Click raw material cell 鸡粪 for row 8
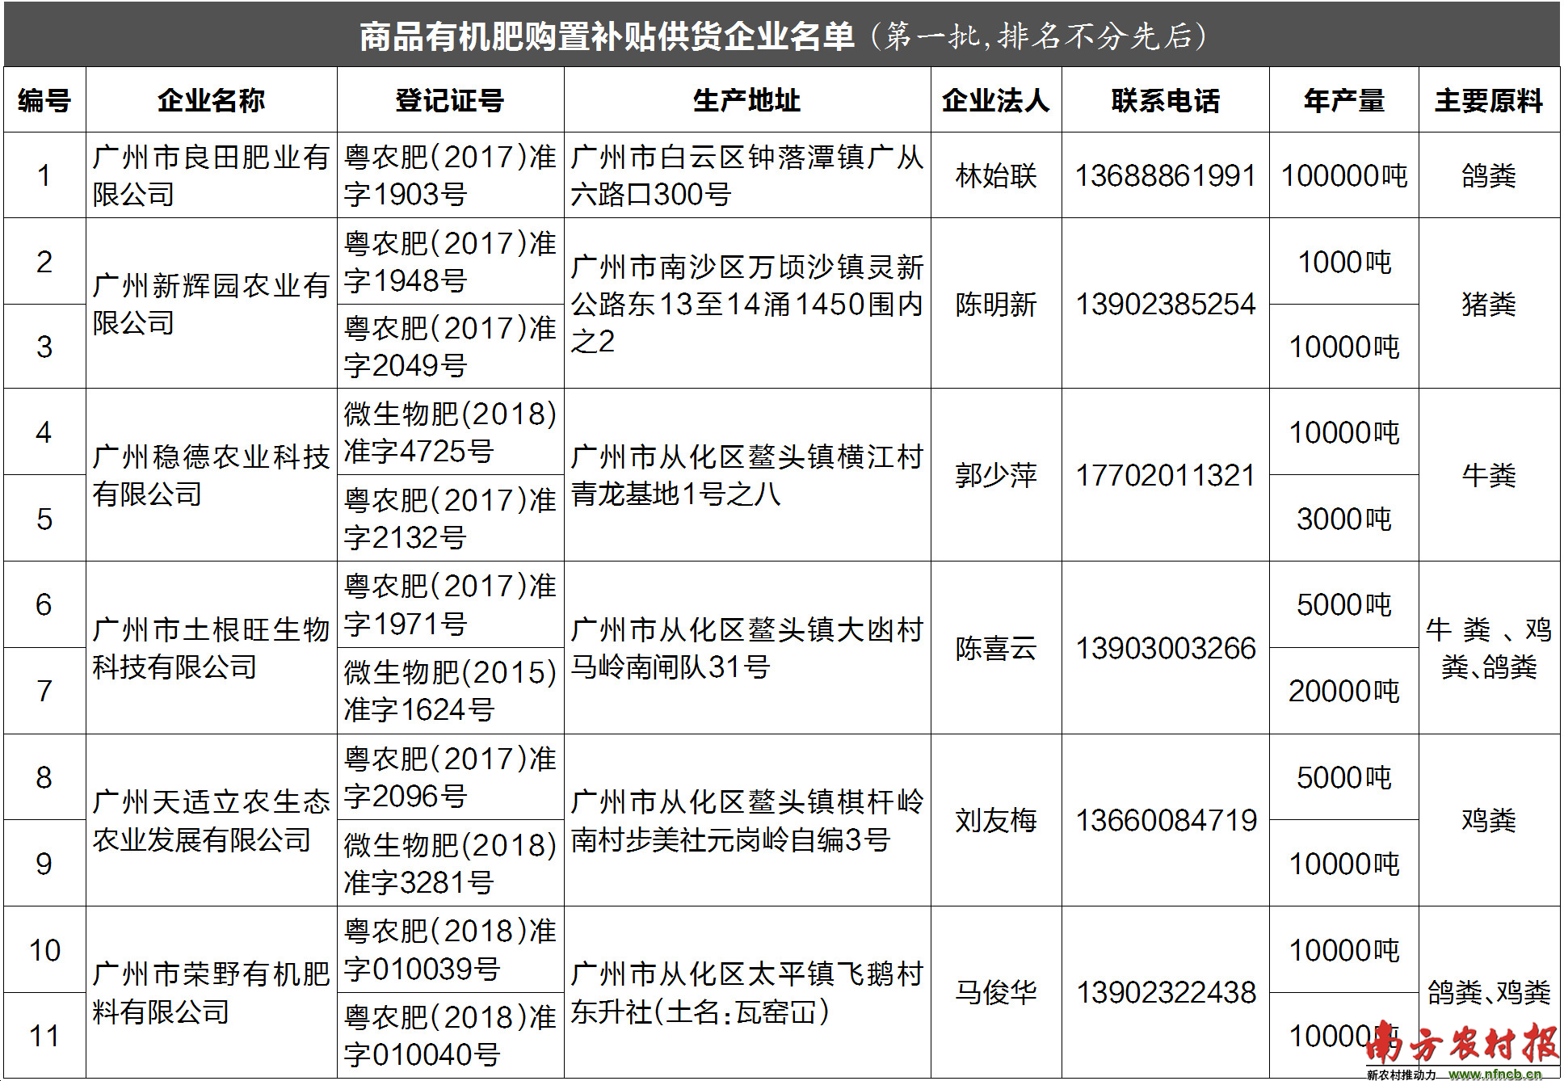1564x1081 pixels. pyautogui.click(x=1489, y=820)
